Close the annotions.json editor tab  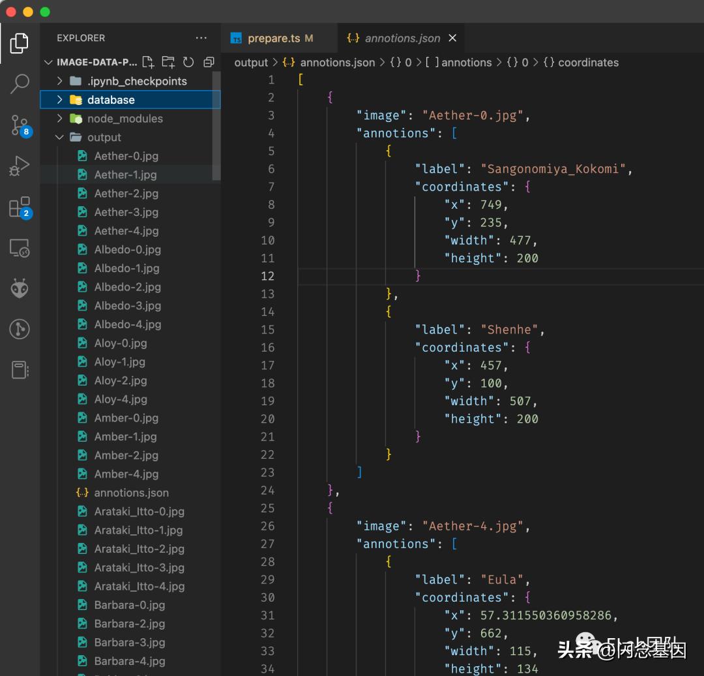[452, 38]
